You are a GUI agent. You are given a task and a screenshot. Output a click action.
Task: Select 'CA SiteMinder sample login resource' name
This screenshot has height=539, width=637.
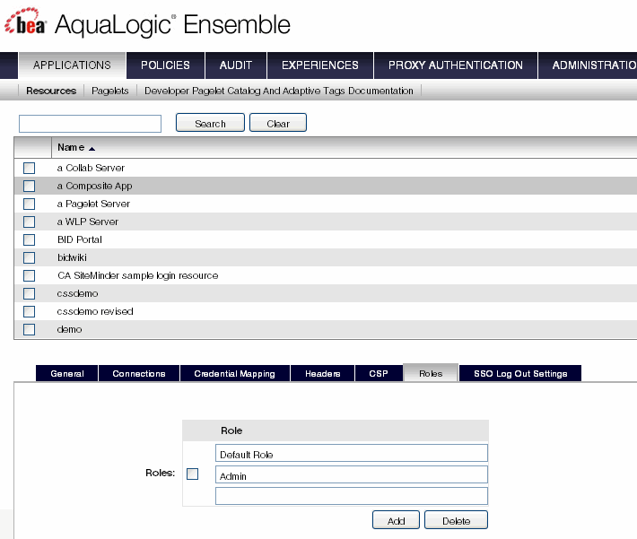point(138,275)
